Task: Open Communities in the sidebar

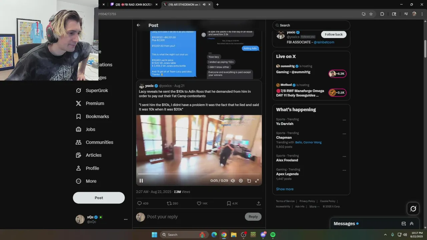Action: pyautogui.click(x=95, y=142)
